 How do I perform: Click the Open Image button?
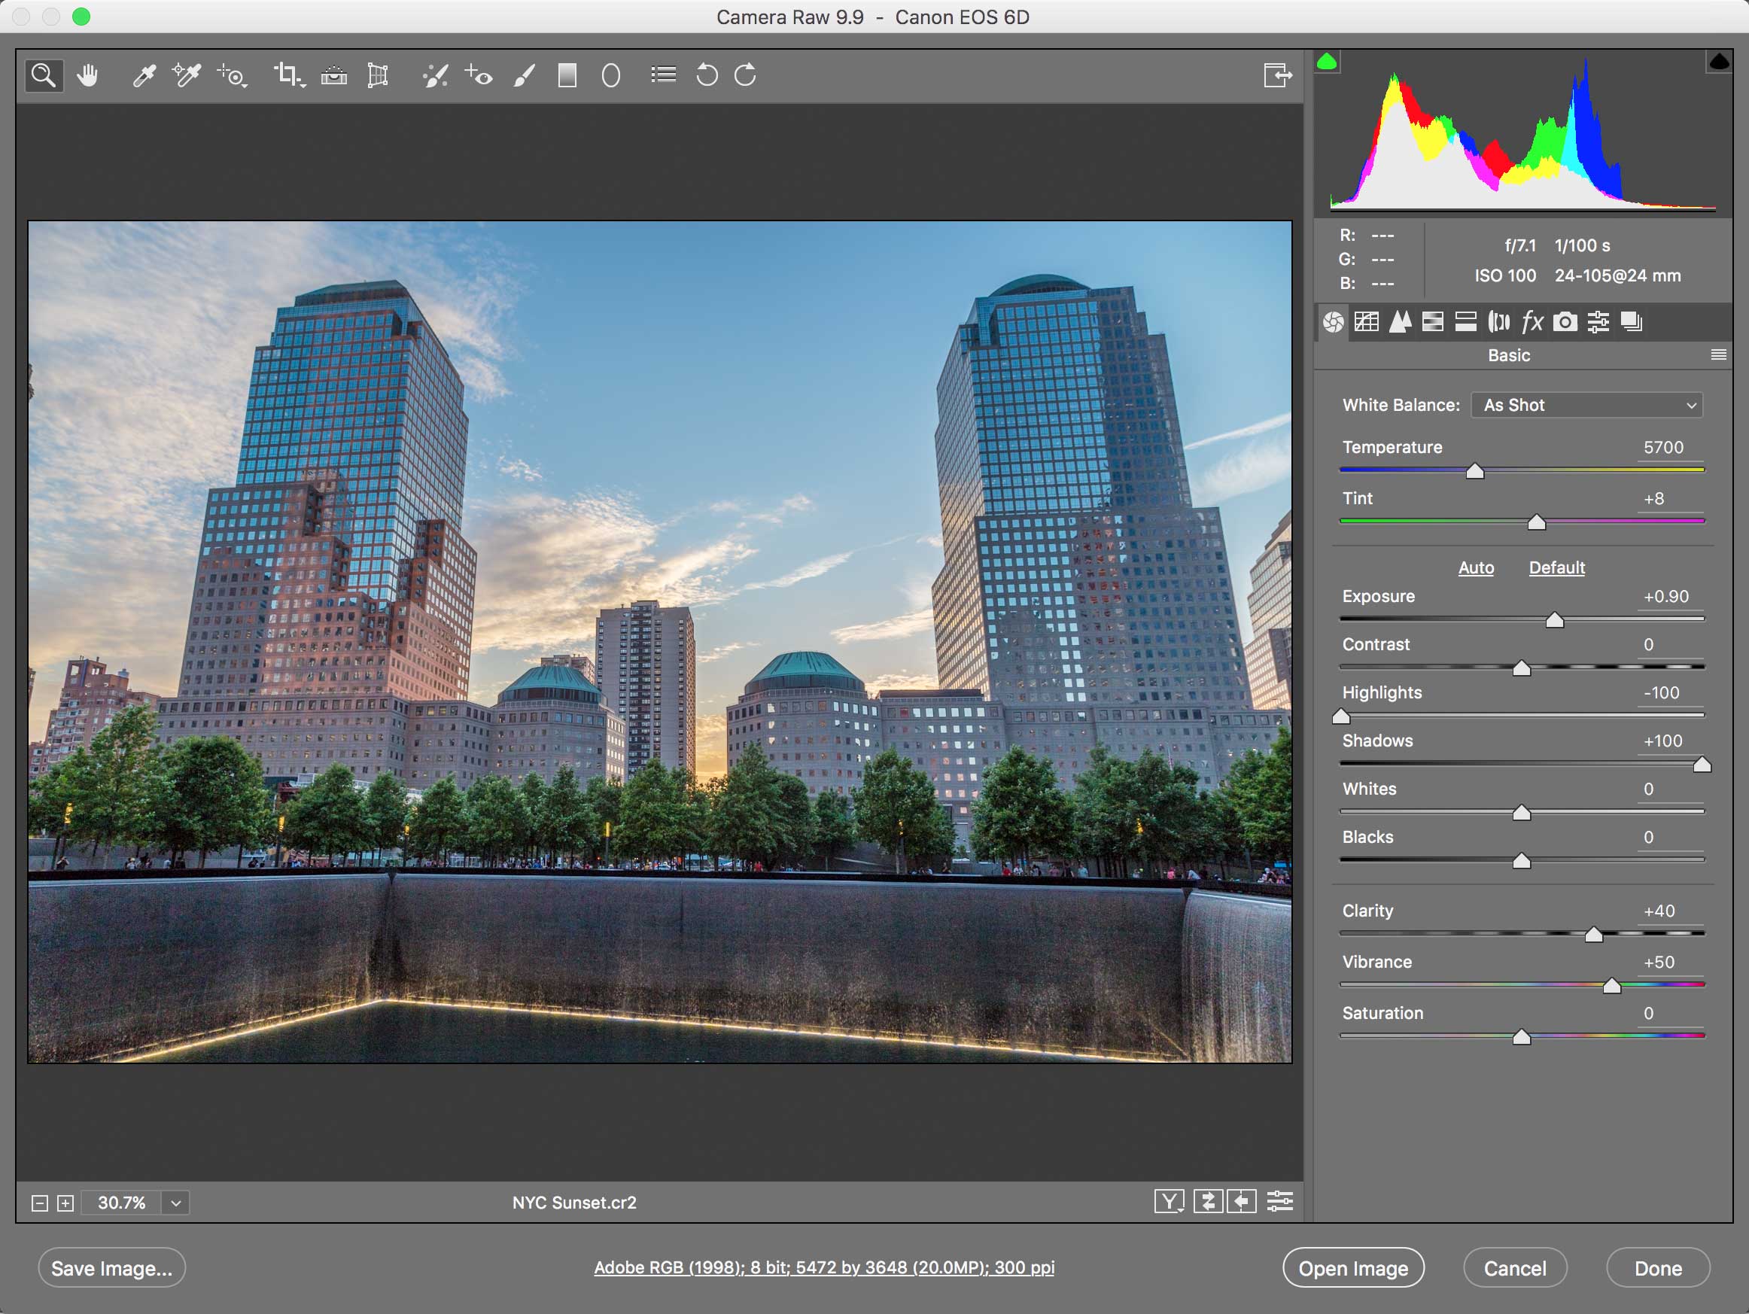tap(1354, 1268)
